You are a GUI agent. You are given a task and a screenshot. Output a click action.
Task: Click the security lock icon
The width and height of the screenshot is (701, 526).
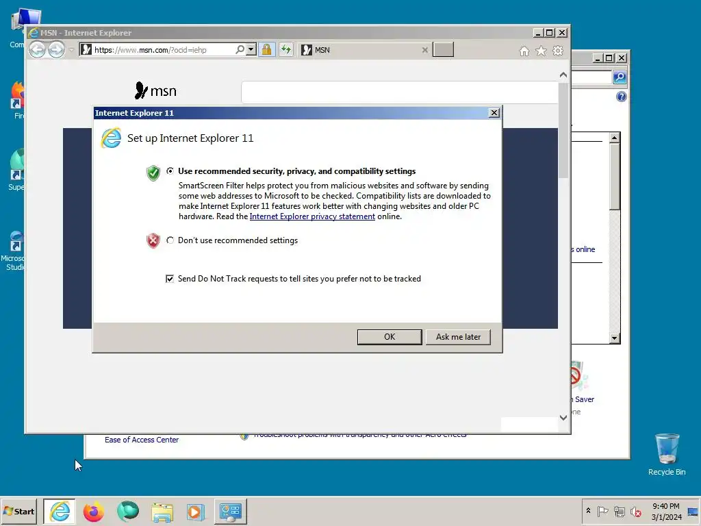pyautogui.click(x=266, y=49)
